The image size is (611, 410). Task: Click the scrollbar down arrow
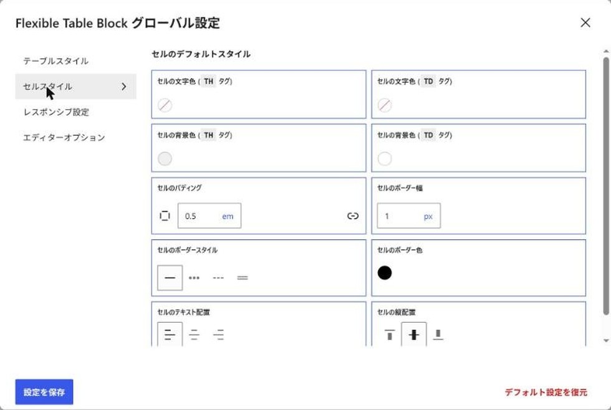pyautogui.click(x=606, y=341)
